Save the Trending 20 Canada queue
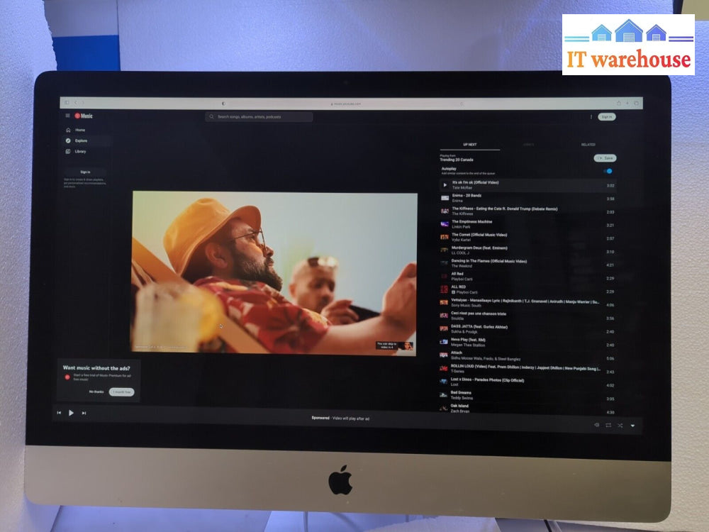Image resolution: width=709 pixels, height=532 pixels. pyautogui.click(x=605, y=158)
